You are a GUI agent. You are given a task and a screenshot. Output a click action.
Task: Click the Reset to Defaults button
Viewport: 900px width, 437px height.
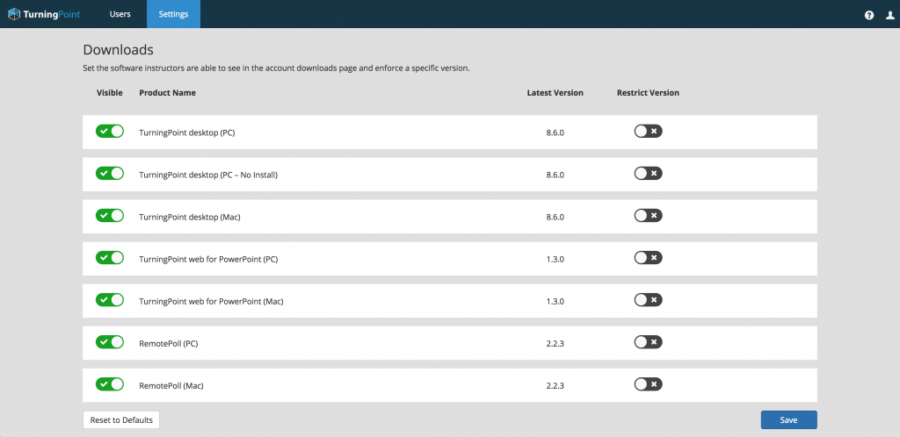121,419
